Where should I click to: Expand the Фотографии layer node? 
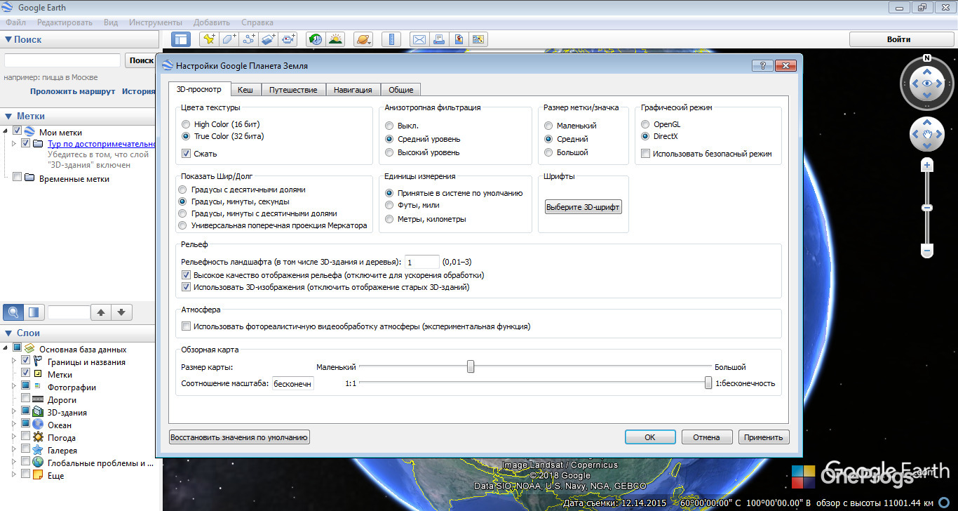click(x=14, y=387)
